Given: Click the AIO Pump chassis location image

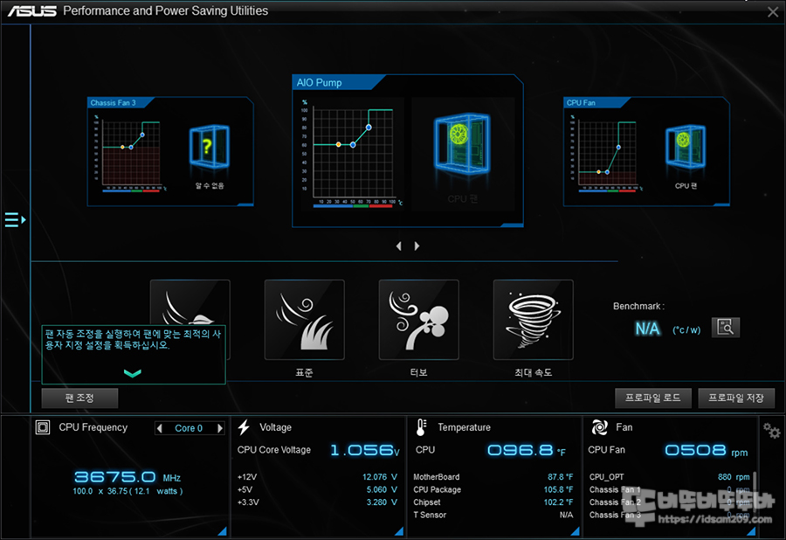Looking at the screenshot, I should pos(462,144).
